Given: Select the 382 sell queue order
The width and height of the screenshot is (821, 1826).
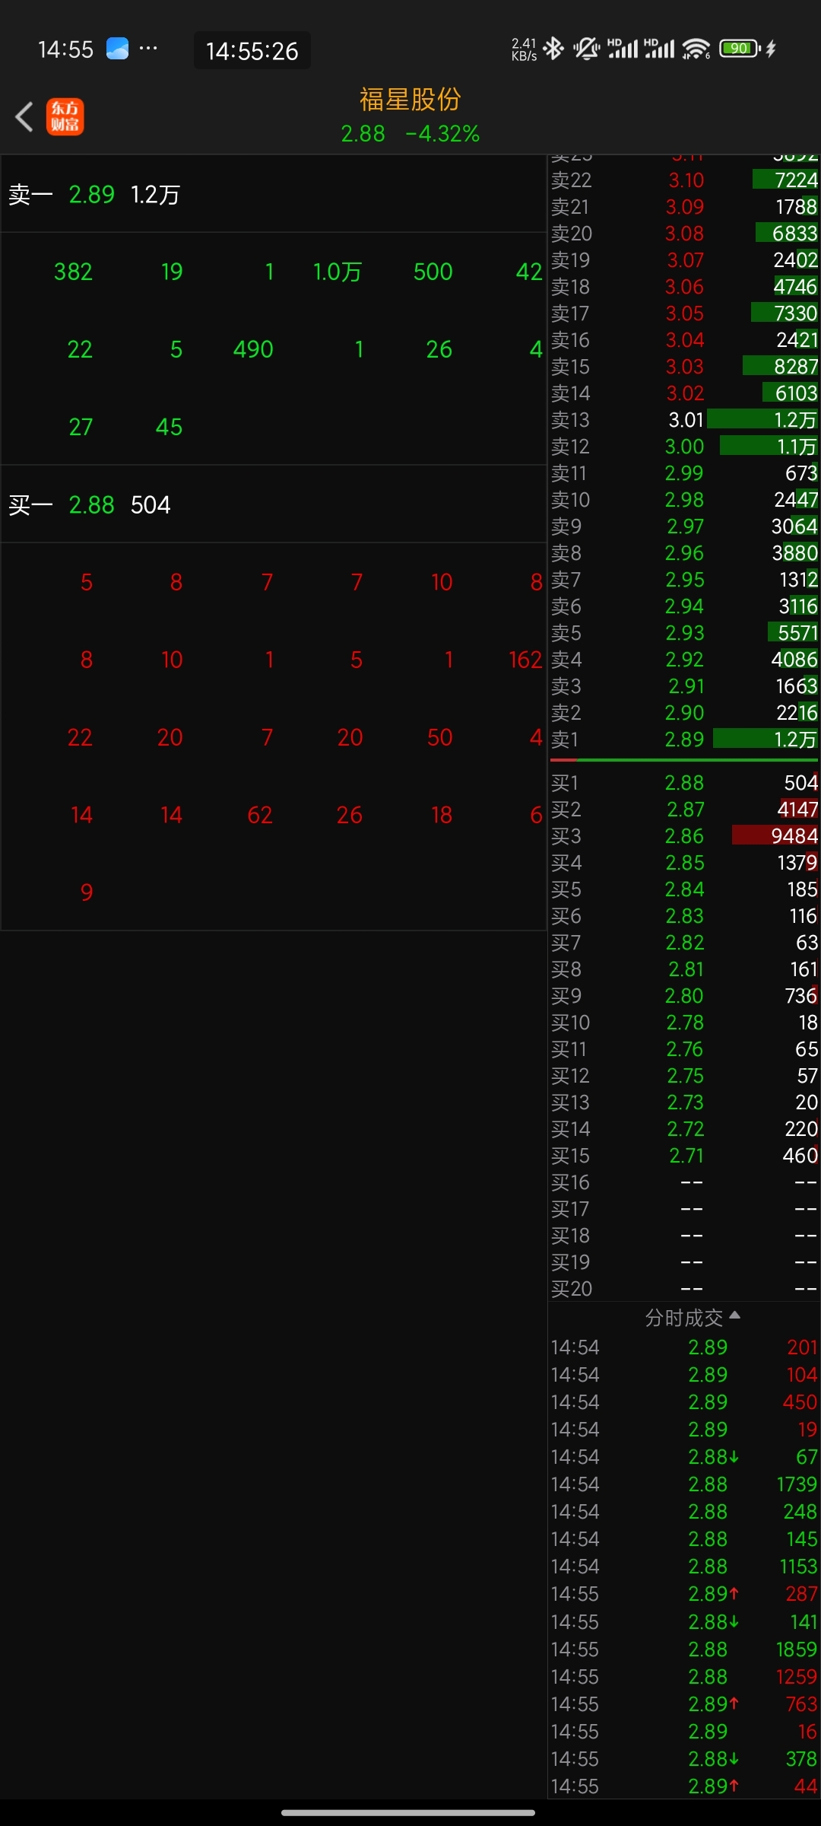Looking at the screenshot, I should (x=73, y=272).
